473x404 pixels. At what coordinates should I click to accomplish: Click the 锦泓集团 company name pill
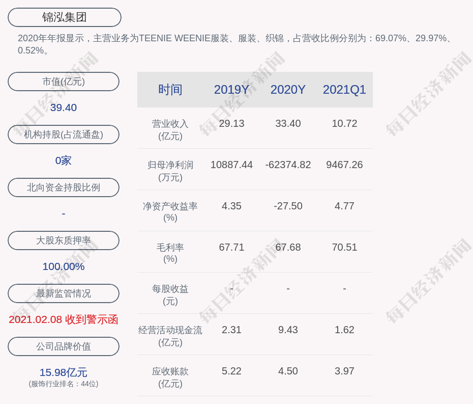65,17
